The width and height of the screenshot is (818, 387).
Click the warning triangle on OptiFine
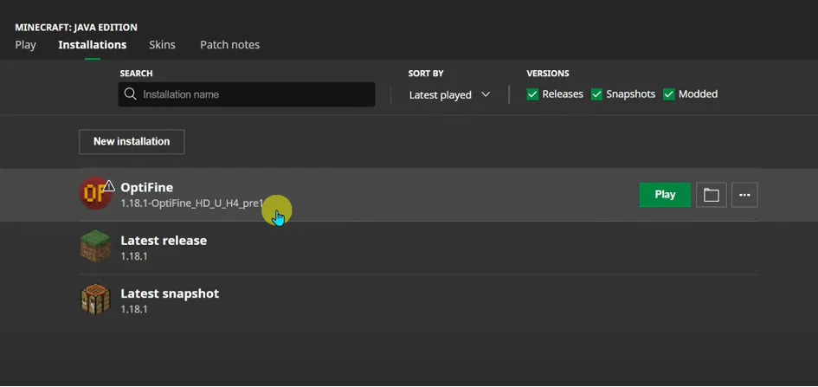click(x=109, y=185)
